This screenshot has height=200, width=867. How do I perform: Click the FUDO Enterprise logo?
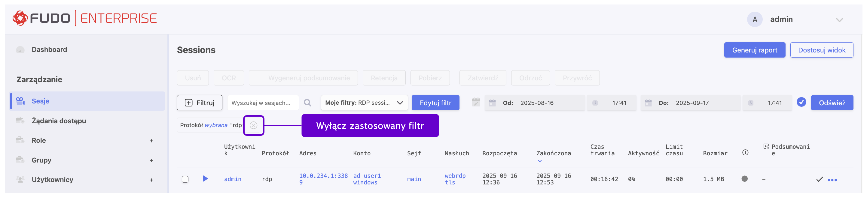click(x=85, y=18)
